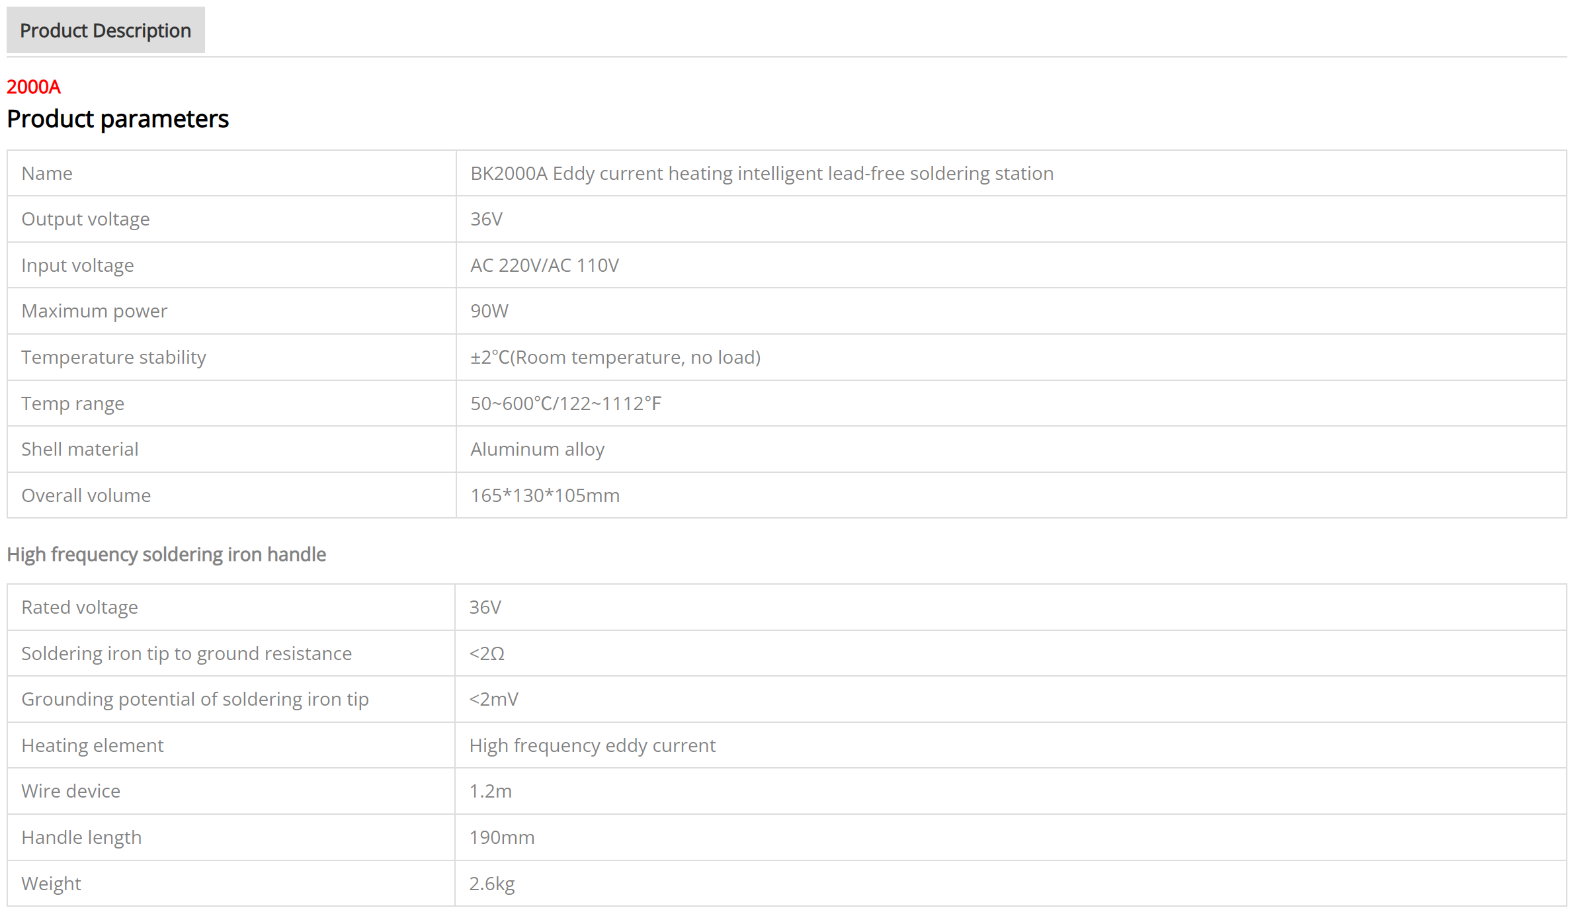1574x912 pixels.
Task: Click the Output voltage row label
Action: click(x=85, y=219)
